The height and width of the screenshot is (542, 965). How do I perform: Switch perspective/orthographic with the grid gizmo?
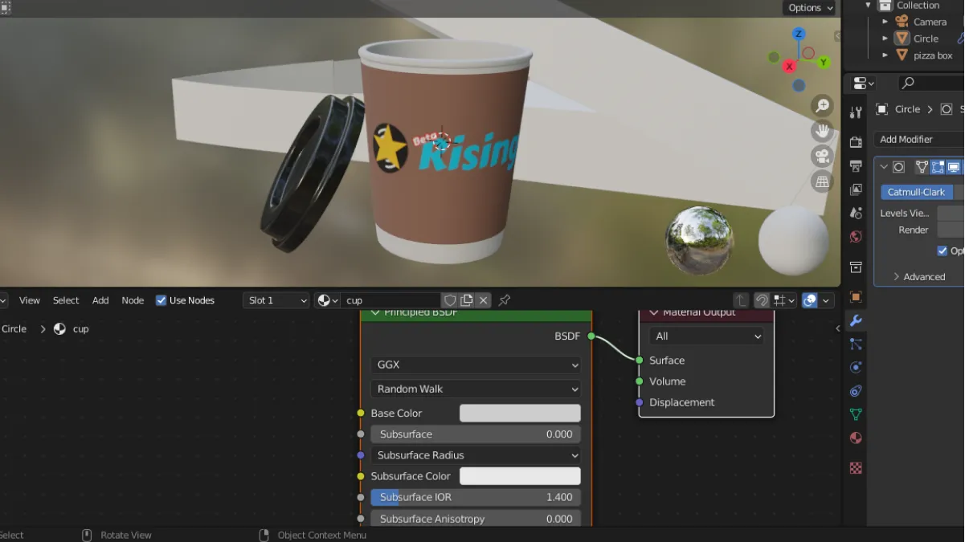click(x=822, y=181)
